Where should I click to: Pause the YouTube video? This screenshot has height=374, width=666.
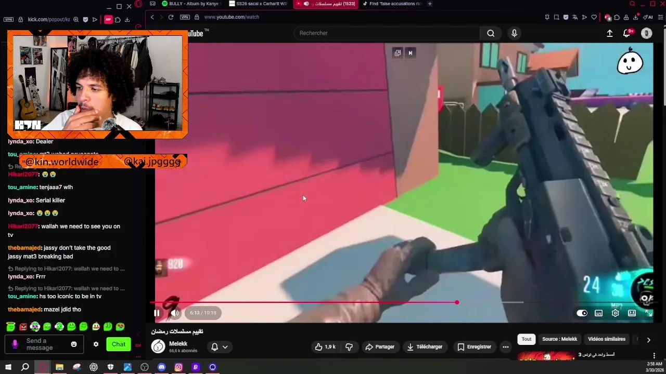157,313
